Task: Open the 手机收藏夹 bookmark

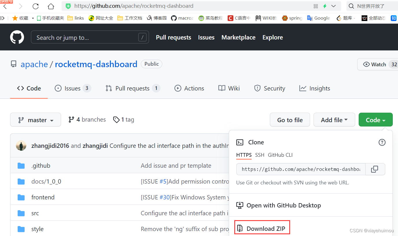Action: pyautogui.click(x=50, y=18)
